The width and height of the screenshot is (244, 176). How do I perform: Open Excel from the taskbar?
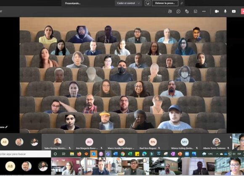(x=130, y=154)
